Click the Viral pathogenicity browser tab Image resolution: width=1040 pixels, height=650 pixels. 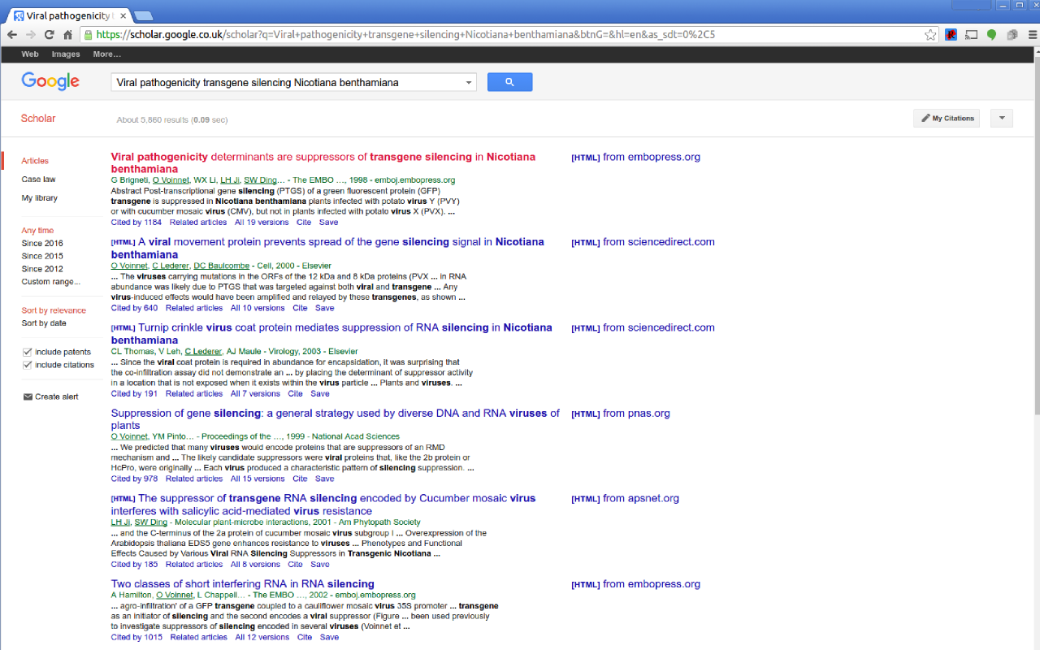coord(69,15)
